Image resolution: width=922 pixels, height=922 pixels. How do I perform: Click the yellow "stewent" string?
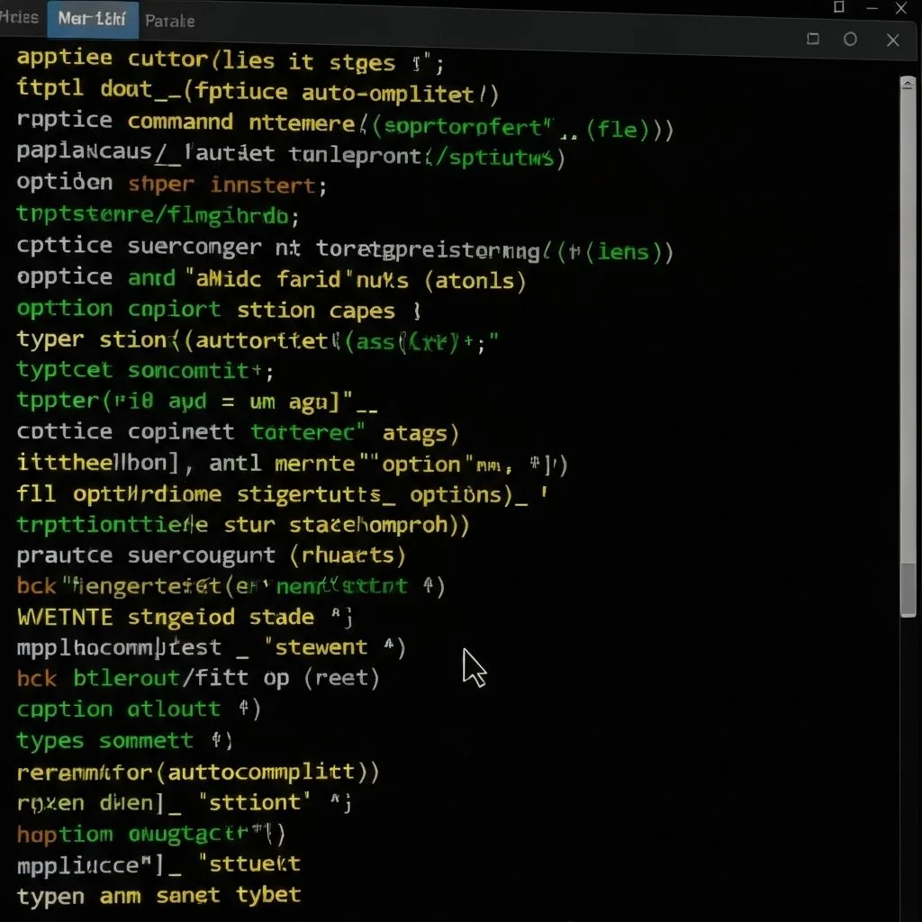pos(323,647)
